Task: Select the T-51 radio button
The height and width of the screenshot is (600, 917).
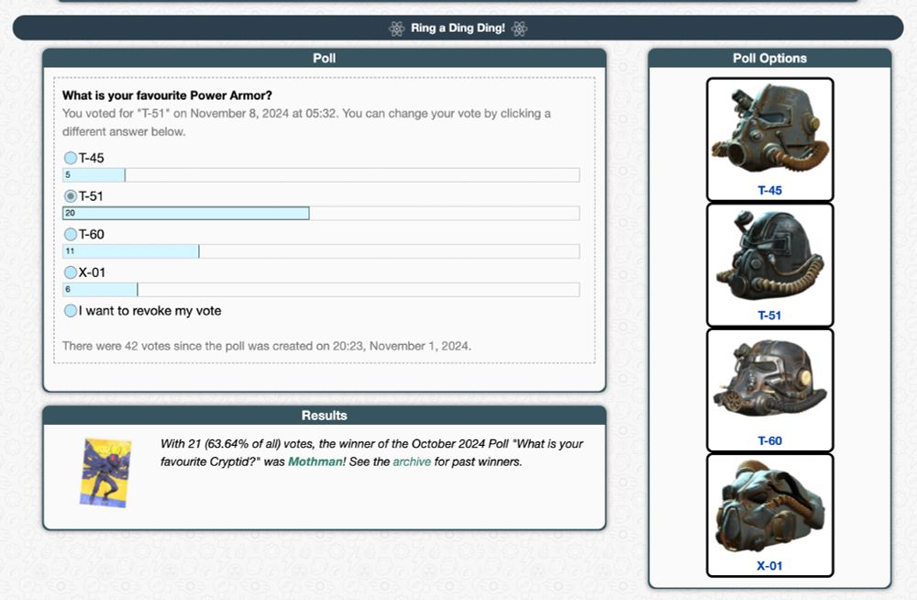Action: (71, 196)
